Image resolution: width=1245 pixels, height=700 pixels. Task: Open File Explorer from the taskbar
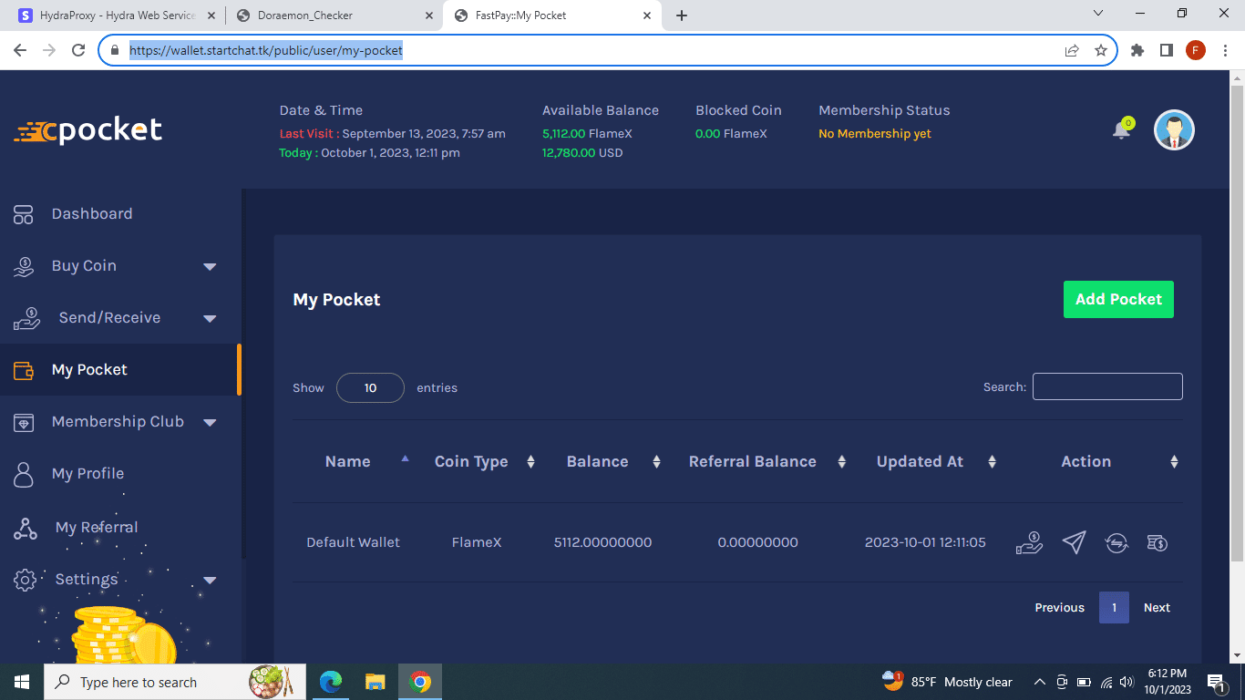[375, 682]
